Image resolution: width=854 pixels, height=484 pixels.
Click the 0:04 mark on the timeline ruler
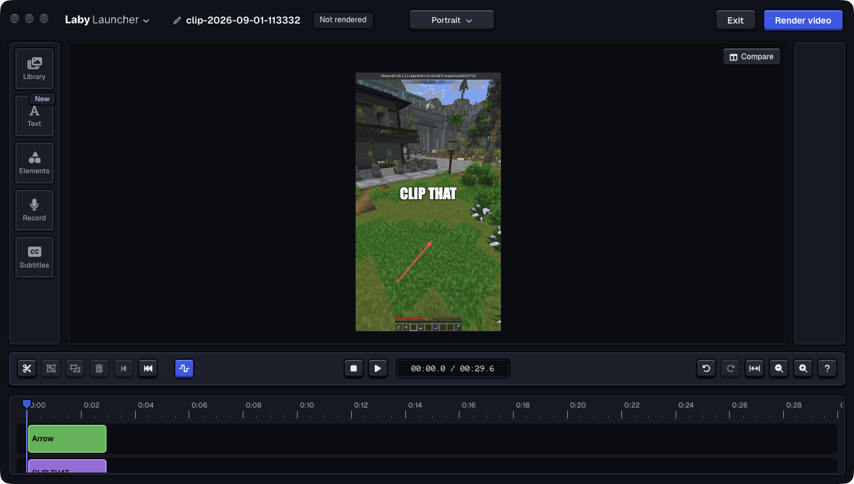coord(146,405)
